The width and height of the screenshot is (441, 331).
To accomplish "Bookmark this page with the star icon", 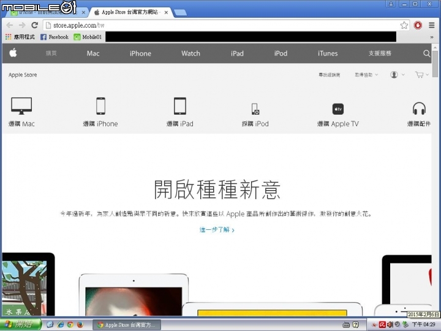I will (x=404, y=25).
